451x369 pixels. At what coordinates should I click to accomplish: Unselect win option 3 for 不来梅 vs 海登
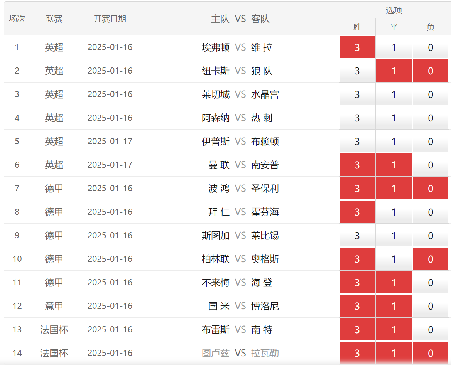click(357, 283)
